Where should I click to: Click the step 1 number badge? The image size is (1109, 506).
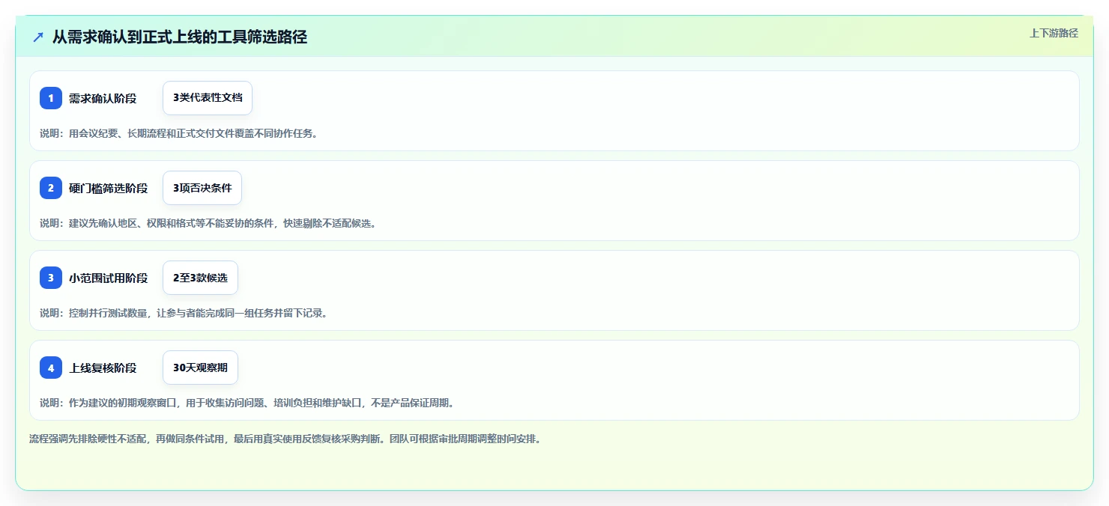(51, 98)
